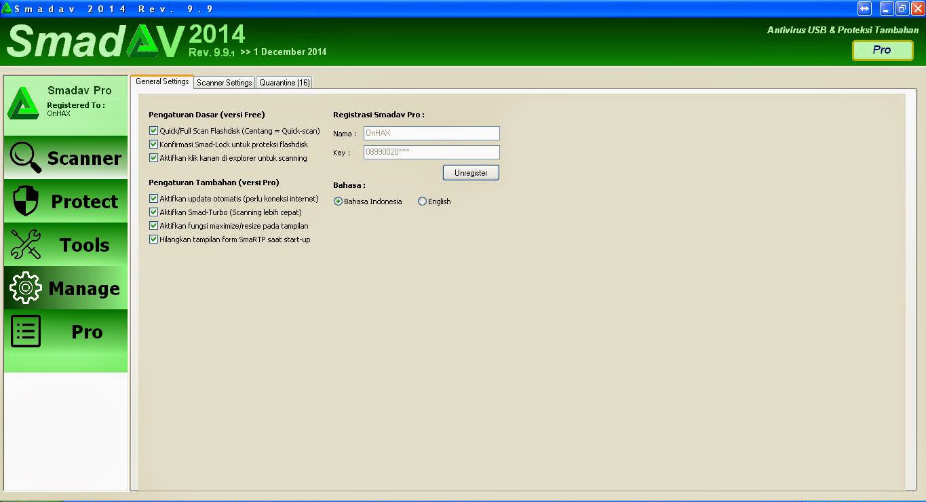Click the Nama input field

pos(431,133)
